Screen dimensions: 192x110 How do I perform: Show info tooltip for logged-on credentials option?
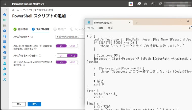click(35, 49)
